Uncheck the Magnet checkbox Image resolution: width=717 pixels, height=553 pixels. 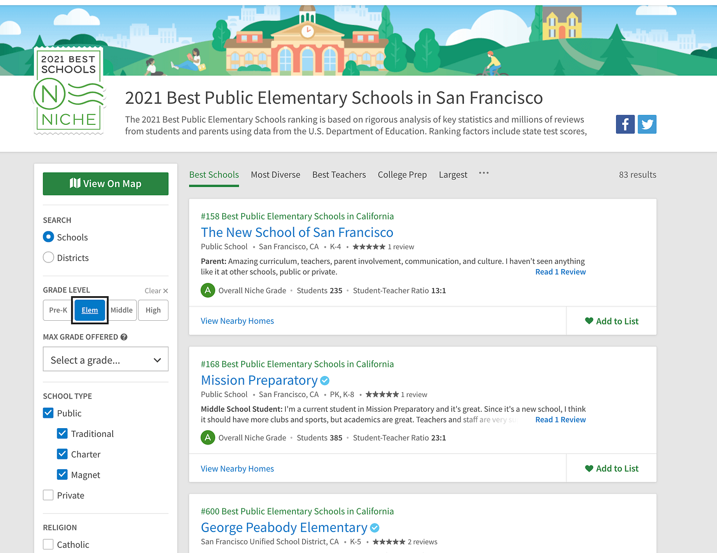[62, 474]
